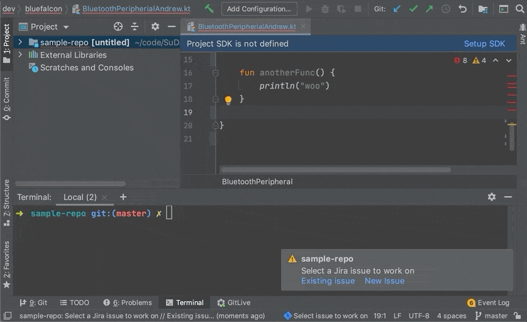
Task: Click the Git Push arrow icon
Action: [429, 9]
